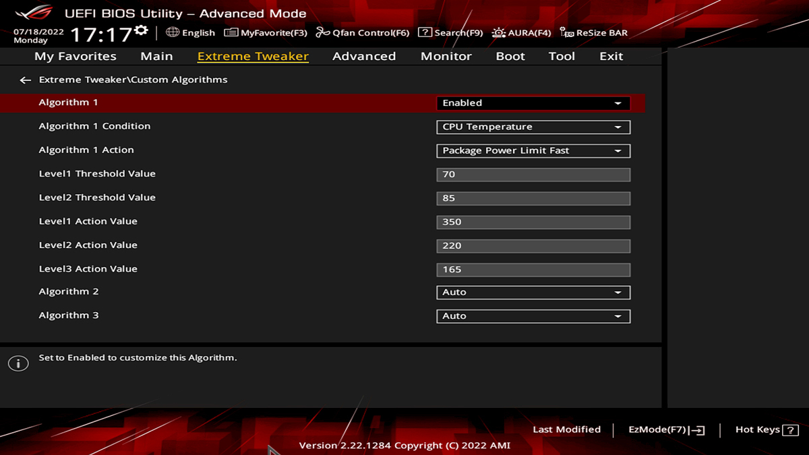Screen dimensions: 809x455
Task: Click the Extreme Tweaker\Custom Algorithms breadcrumb text
Action: 133,80
